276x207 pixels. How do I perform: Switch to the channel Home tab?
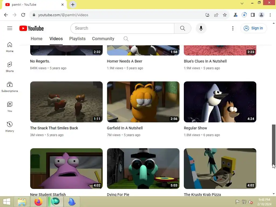point(36,39)
